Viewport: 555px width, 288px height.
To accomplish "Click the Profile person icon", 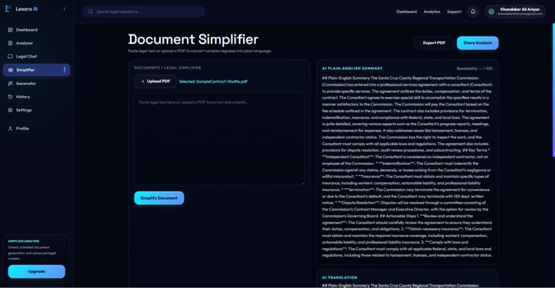I will (x=10, y=129).
